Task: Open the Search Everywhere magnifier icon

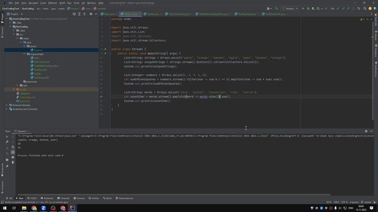Action: [x=365, y=8]
